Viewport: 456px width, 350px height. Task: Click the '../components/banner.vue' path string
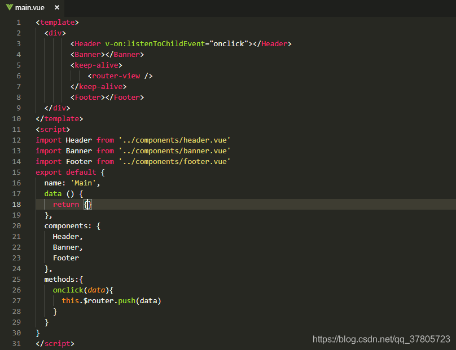click(174, 151)
